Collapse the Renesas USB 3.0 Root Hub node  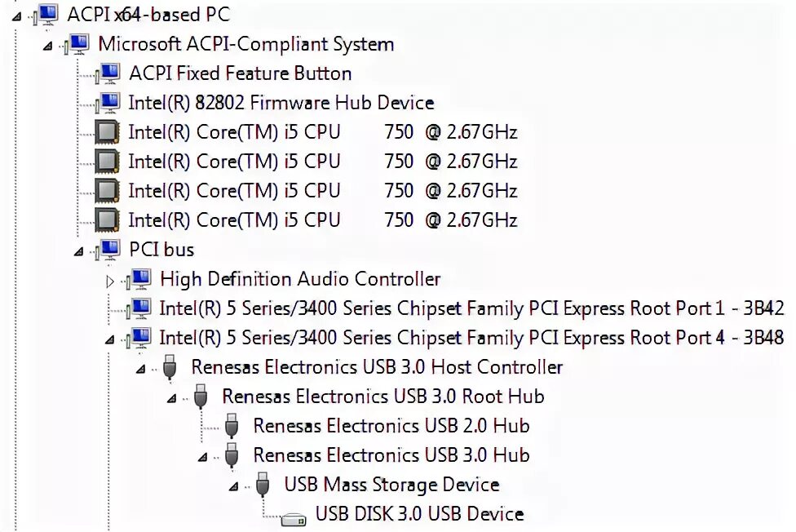(172, 397)
